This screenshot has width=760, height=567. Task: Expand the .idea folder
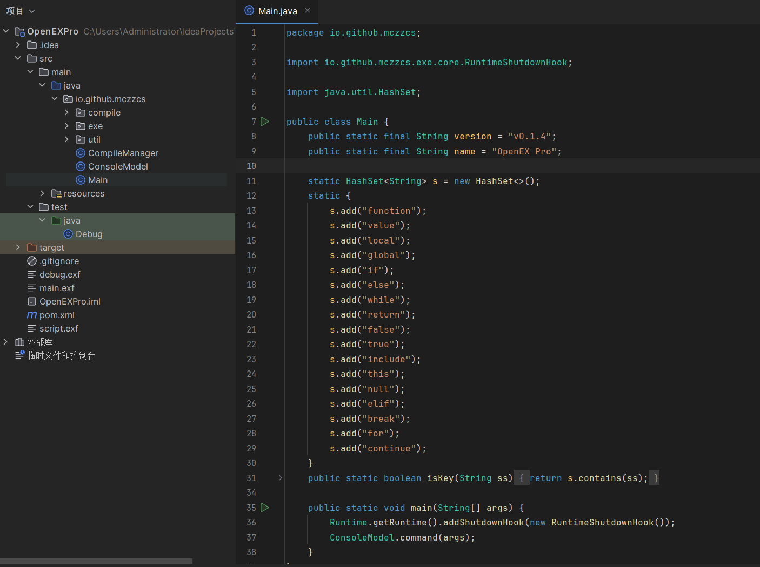pyautogui.click(x=18, y=45)
